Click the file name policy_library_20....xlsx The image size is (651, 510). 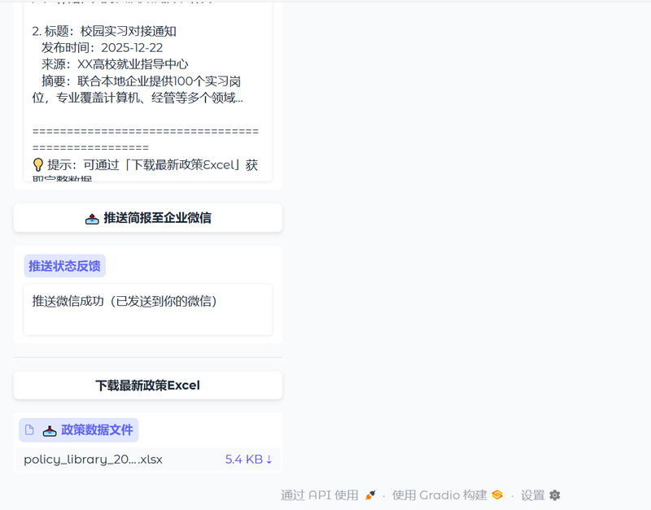tap(93, 460)
